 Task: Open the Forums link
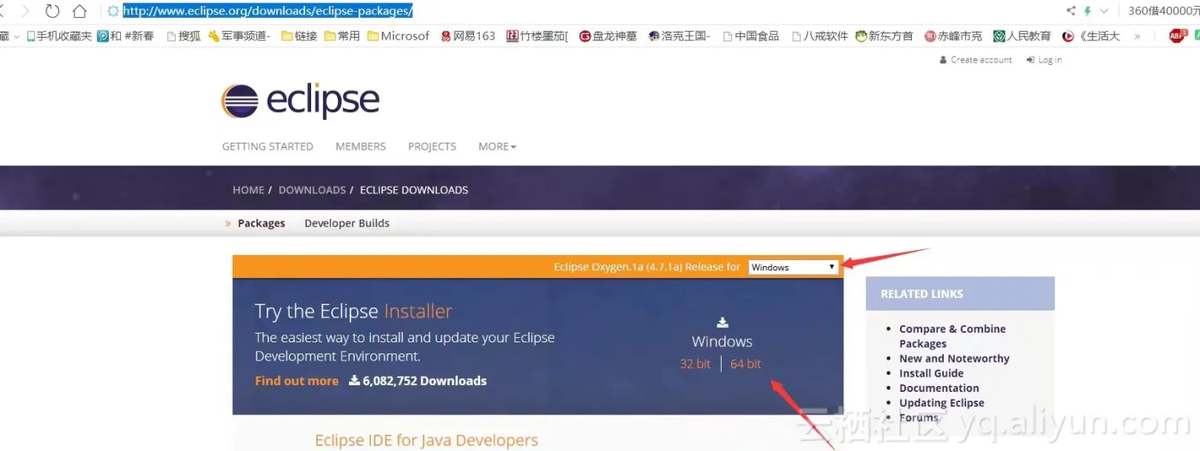click(x=919, y=418)
